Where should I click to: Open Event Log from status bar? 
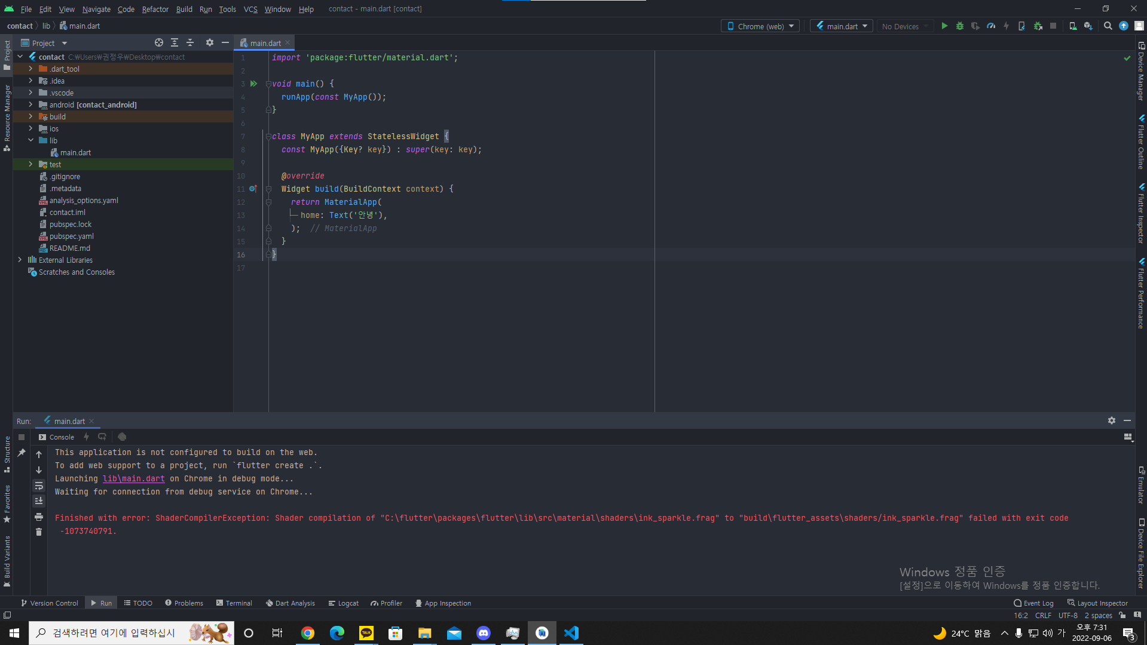click(x=1033, y=603)
